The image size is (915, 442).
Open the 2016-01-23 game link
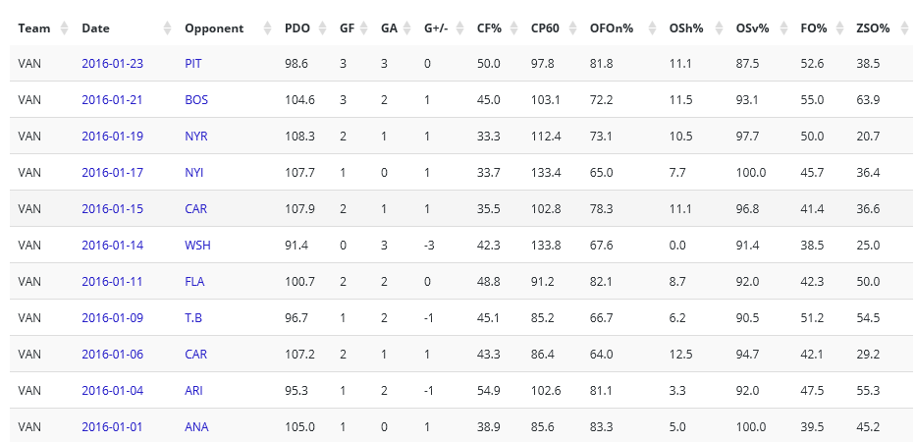point(112,64)
